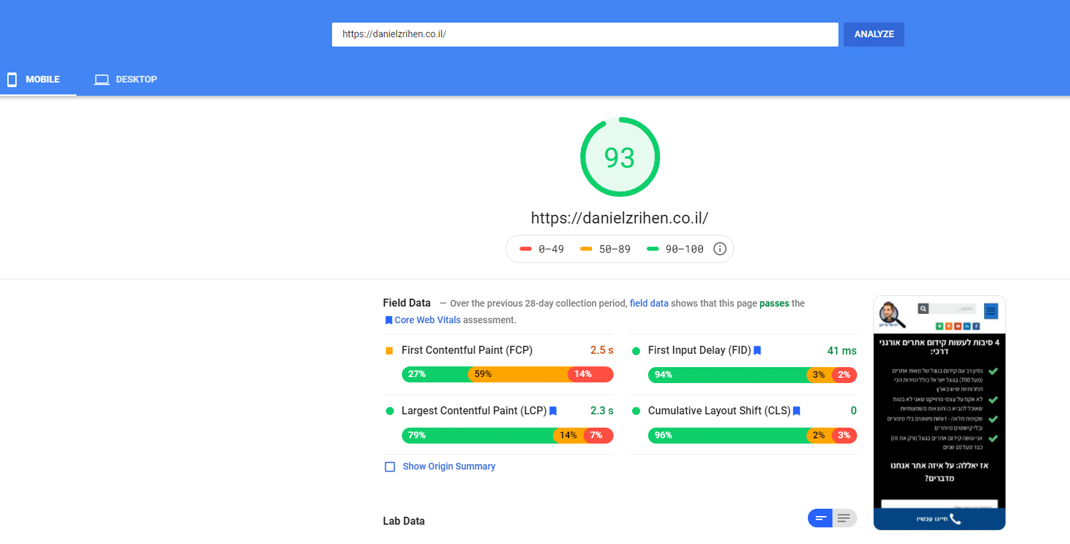Click the green circle LCP status icon
Image resolution: width=1070 pixels, height=544 pixels.
pyautogui.click(x=390, y=411)
